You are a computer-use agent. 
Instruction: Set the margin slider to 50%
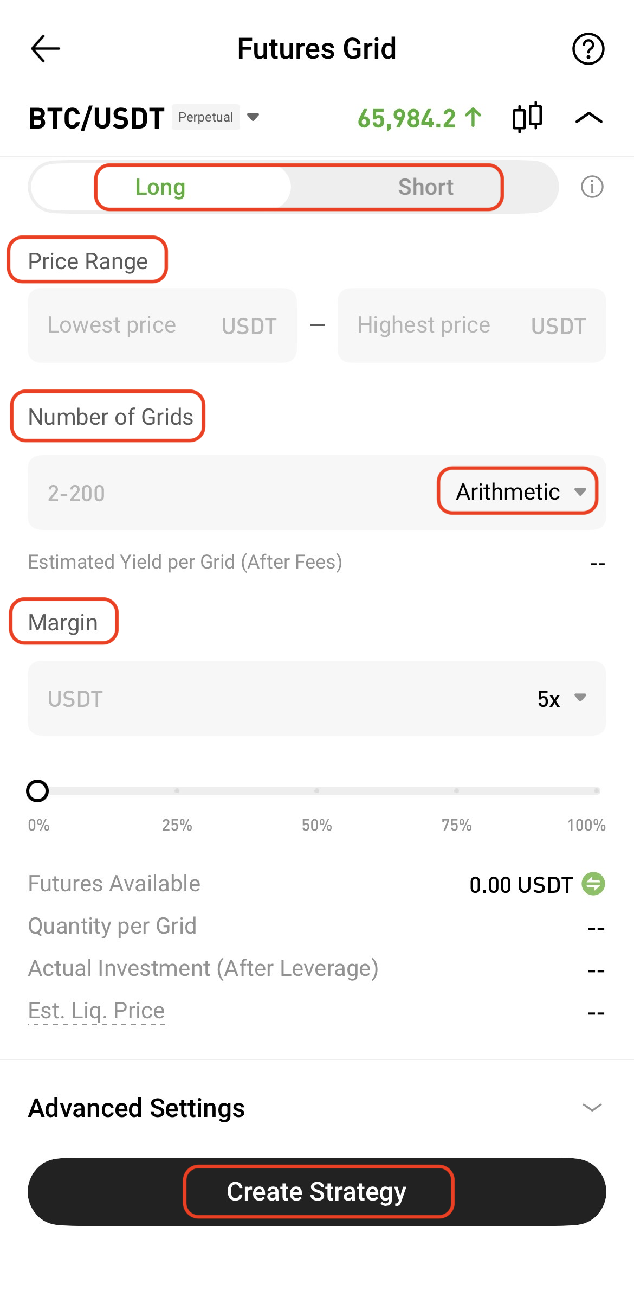[x=317, y=791]
